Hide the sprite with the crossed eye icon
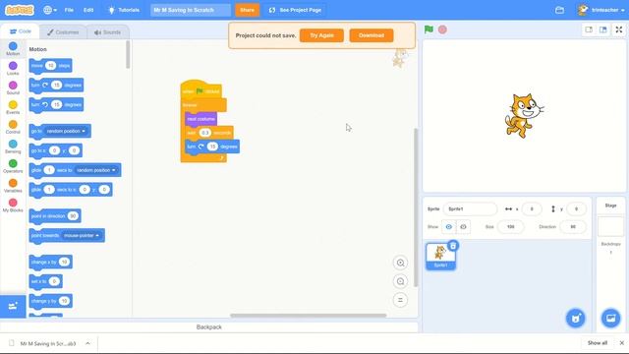The width and height of the screenshot is (629, 354). tap(463, 227)
